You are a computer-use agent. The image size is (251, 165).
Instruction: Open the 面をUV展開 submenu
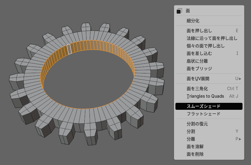pyautogui.click(x=209, y=79)
